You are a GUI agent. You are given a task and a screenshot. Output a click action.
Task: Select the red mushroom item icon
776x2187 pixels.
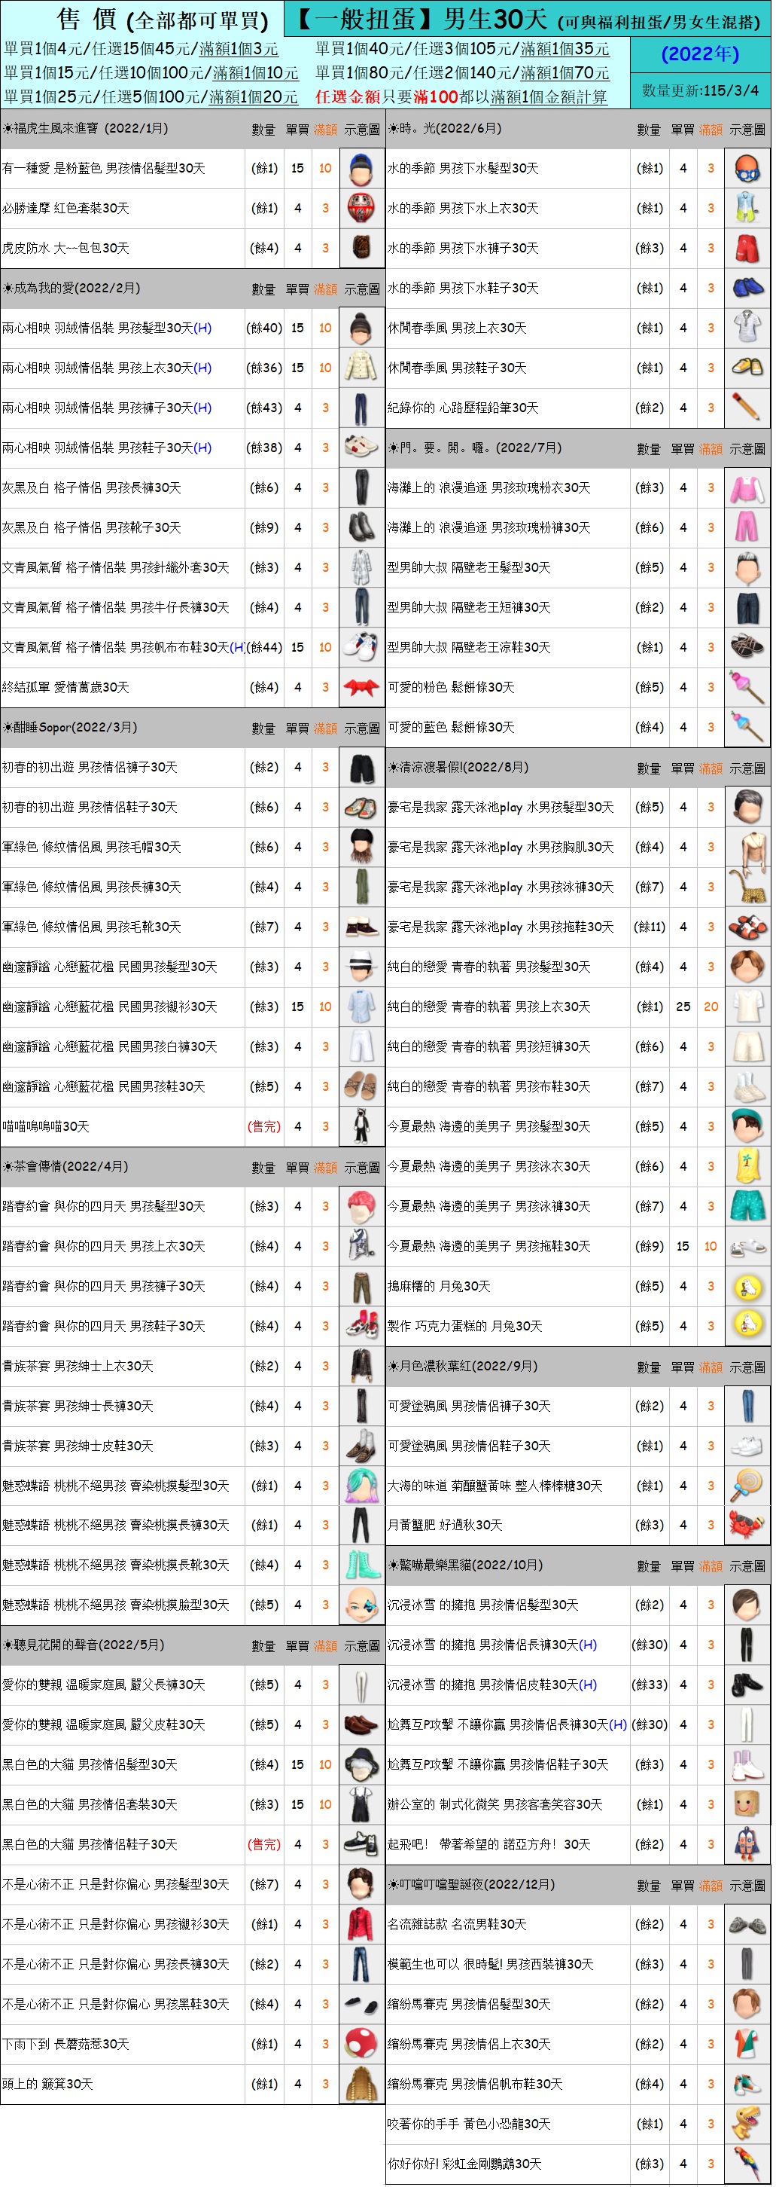pyautogui.click(x=361, y=2045)
